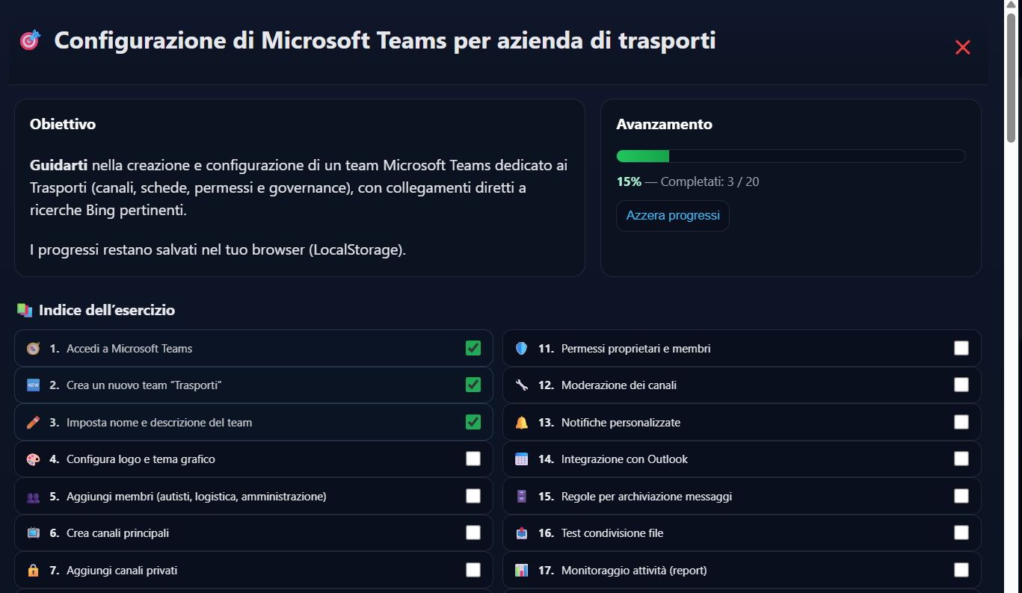Click the LocalStorage note about saved progress

pos(218,250)
